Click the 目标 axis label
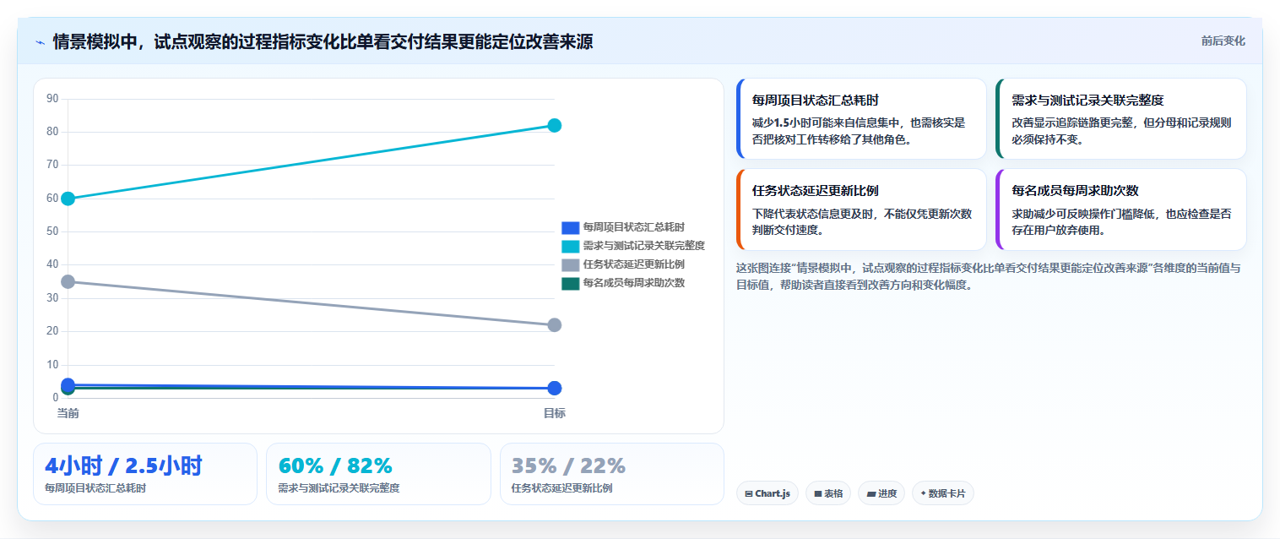 tap(554, 413)
